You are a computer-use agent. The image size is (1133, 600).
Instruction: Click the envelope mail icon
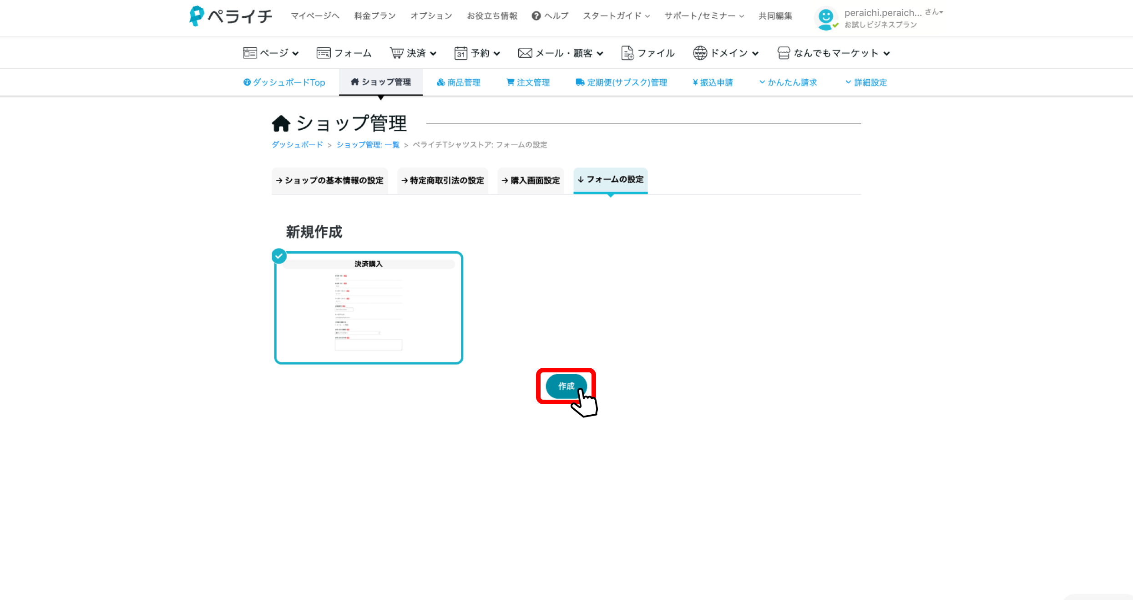click(x=525, y=53)
